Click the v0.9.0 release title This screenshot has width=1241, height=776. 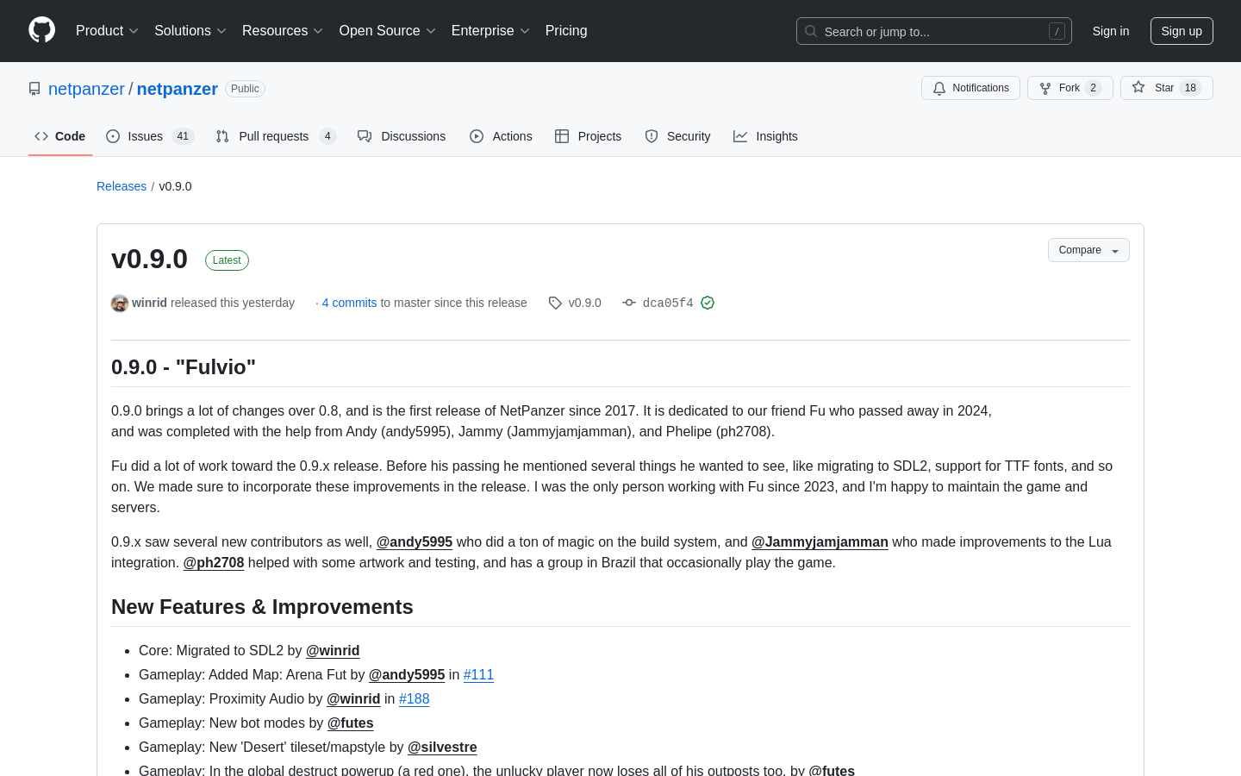(x=149, y=259)
